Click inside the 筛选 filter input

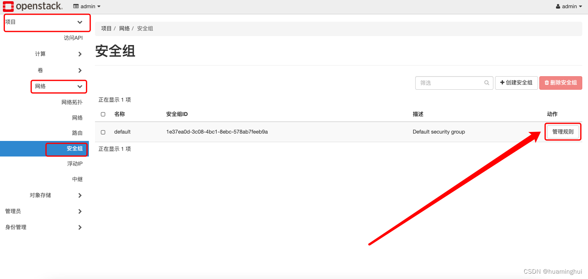click(446, 83)
